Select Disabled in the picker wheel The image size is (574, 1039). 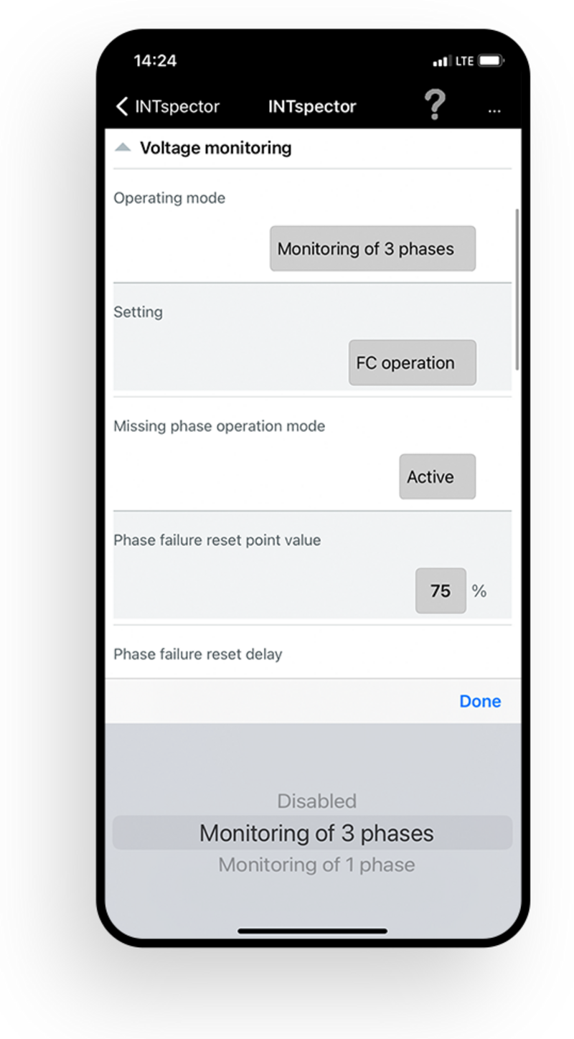(316, 801)
